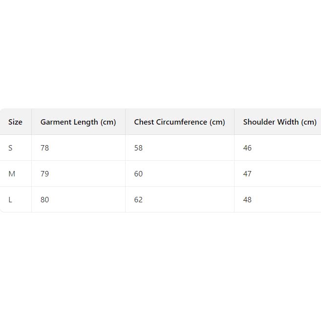Pick shoulder width value 48
The height and width of the screenshot is (321, 321).
pyautogui.click(x=247, y=200)
